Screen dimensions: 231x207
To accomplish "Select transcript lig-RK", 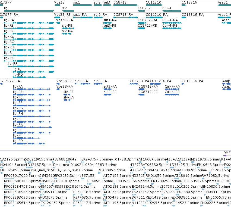I will click(x=29, y=61).
